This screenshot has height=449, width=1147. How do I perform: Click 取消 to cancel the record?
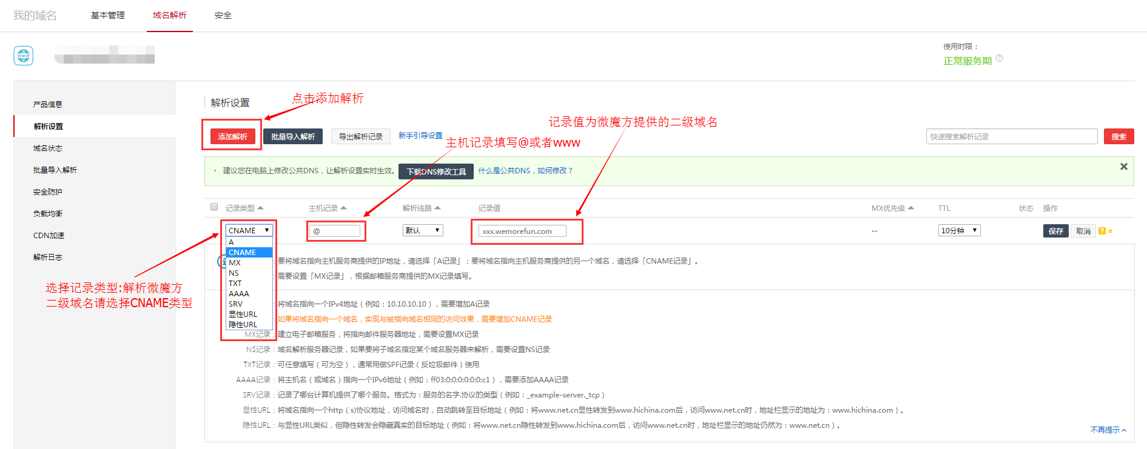pos(1083,231)
